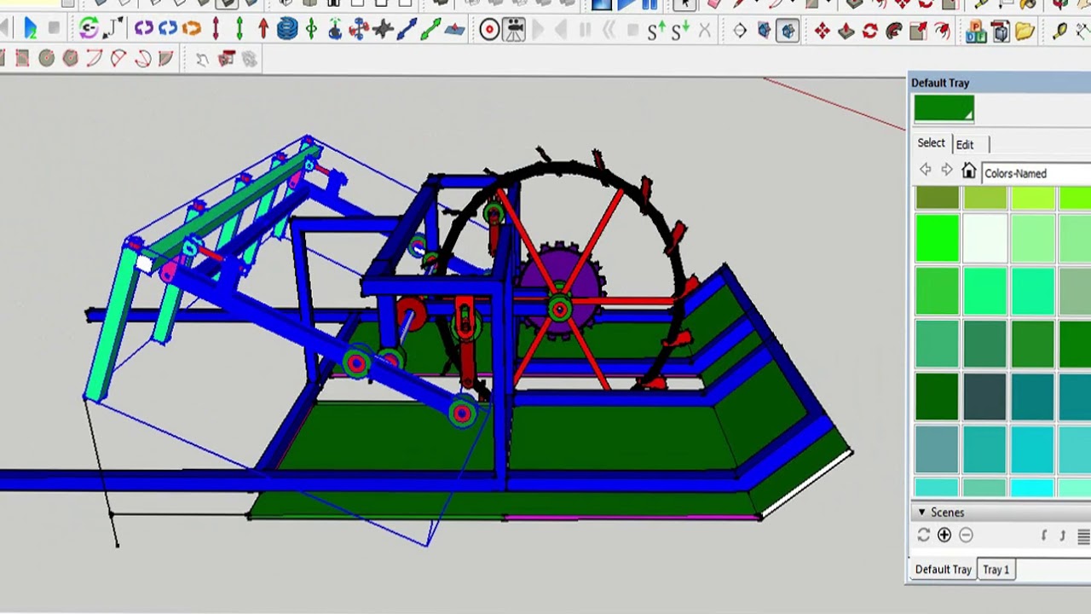Click the dark red double-headed vertical arrow
This screenshot has height=614, width=1091.
coord(216,30)
